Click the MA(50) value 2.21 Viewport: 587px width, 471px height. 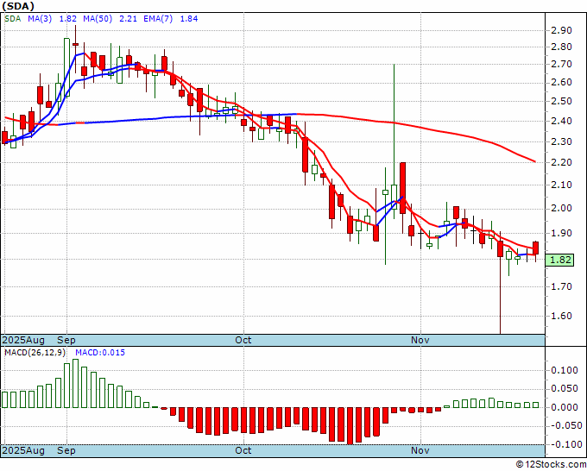[128, 19]
